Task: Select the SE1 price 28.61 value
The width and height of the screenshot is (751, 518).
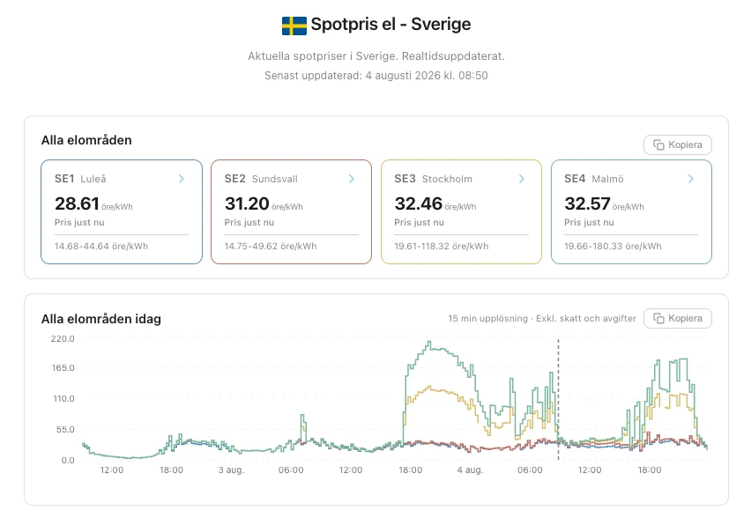Action: (77, 203)
